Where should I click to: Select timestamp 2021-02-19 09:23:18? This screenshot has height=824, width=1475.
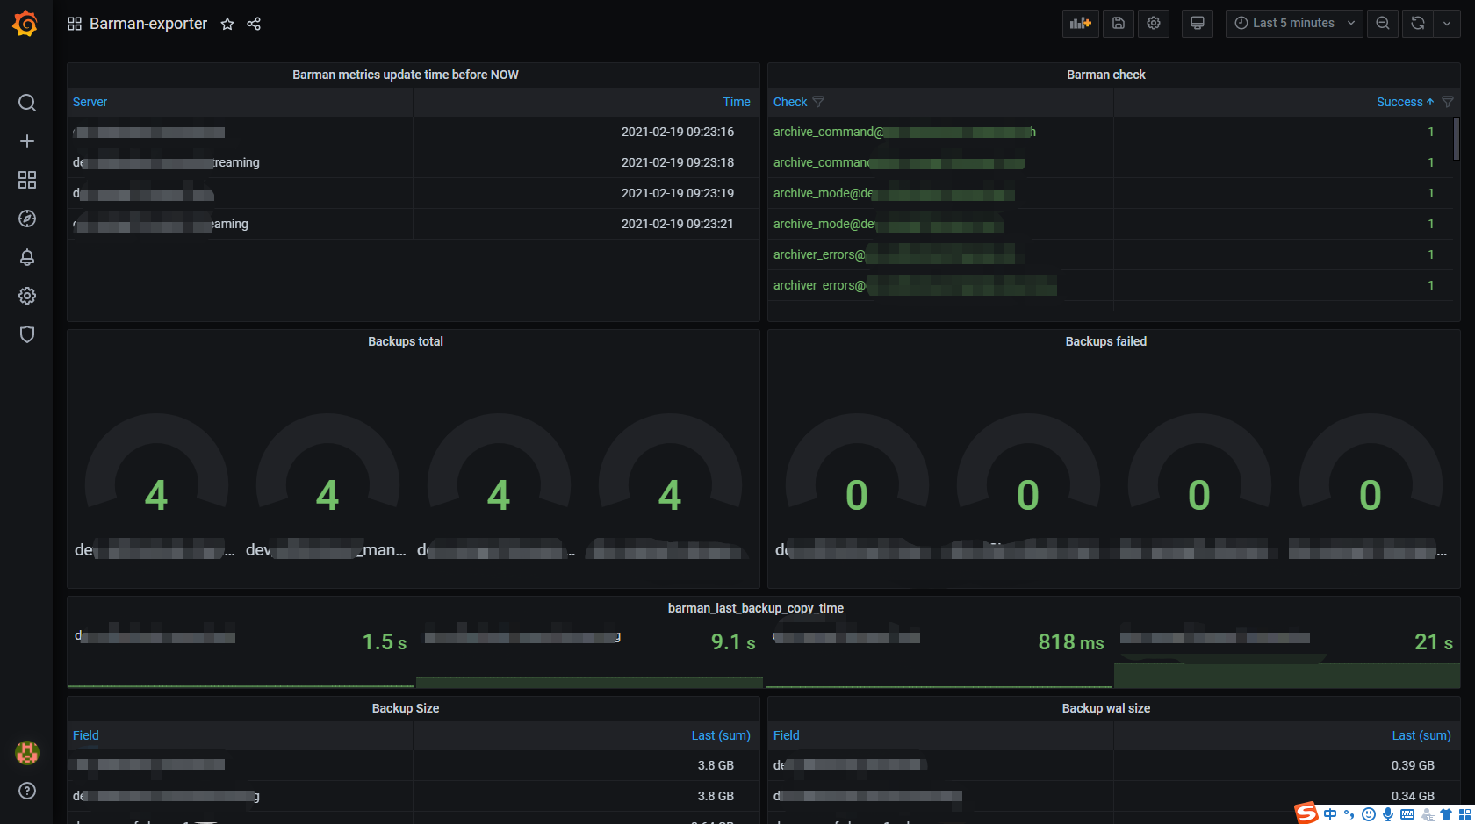pyautogui.click(x=678, y=162)
